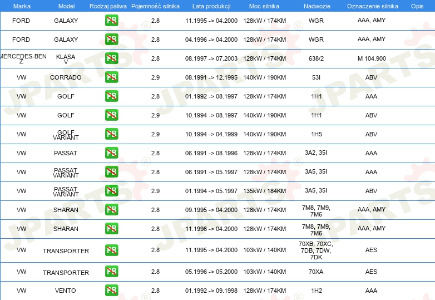The image size is (435, 300).
Task: Click production dates 10.1994 -> 04.1999
Action: pyautogui.click(x=211, y=134)
